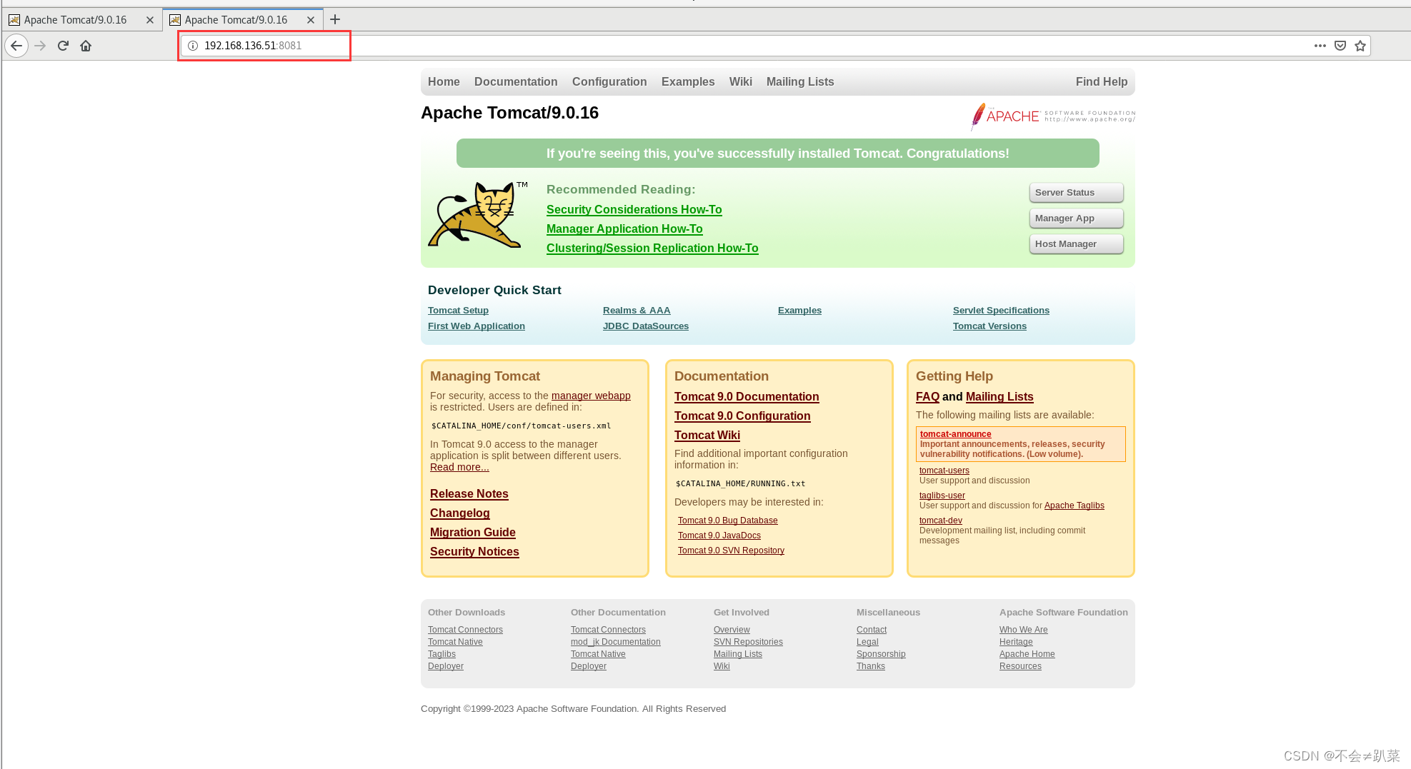Click the Read more... link

click(x=459, y=467)
